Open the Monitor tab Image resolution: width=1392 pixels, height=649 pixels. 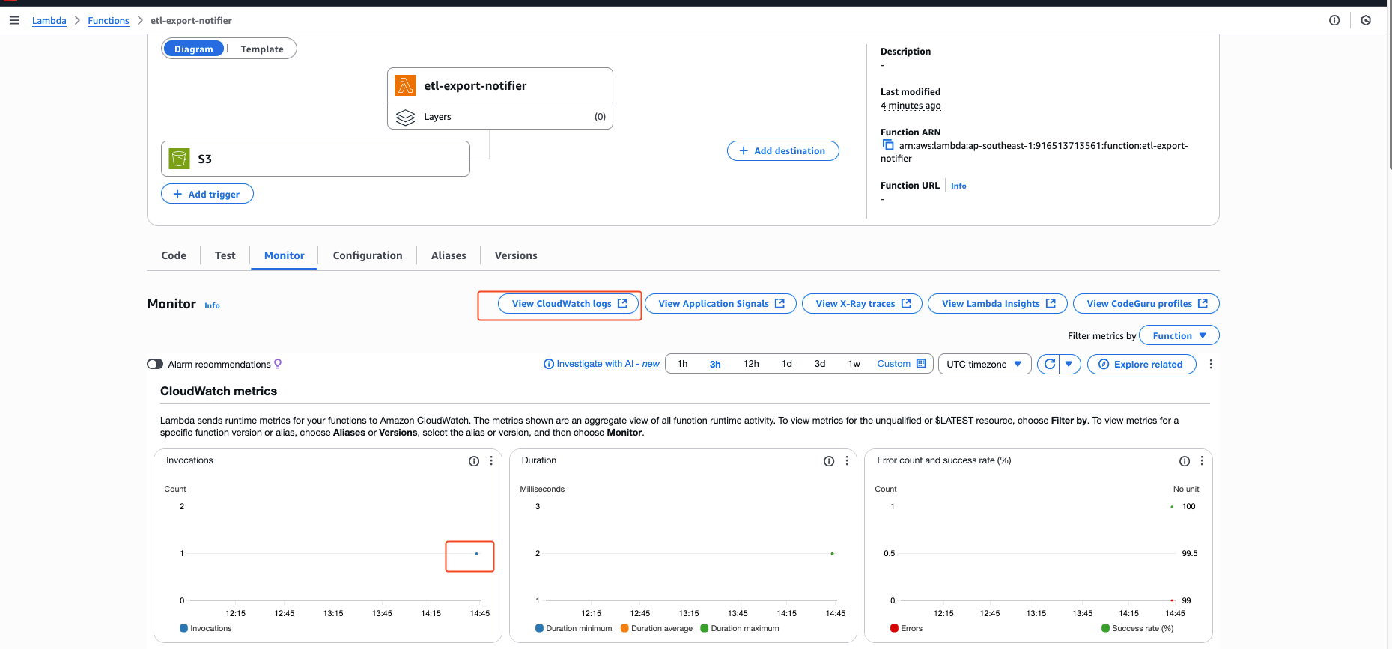[x=285, y=255]
